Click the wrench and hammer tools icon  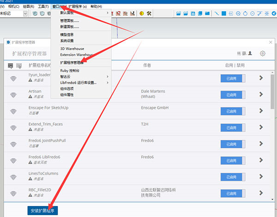tap(149, 13)
